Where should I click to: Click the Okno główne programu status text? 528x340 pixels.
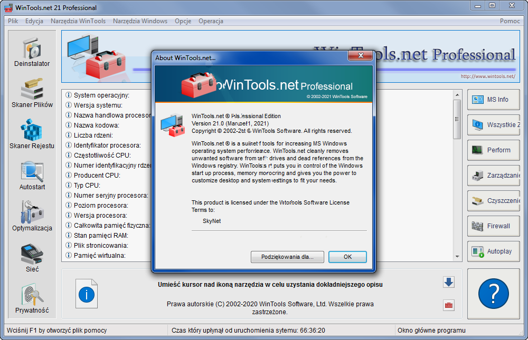(431, 330)
